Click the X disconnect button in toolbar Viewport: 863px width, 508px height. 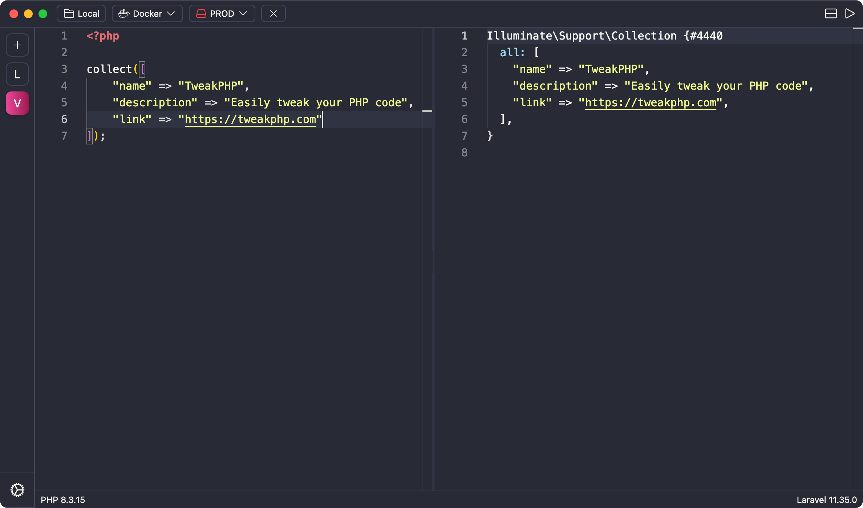point(274,13)
